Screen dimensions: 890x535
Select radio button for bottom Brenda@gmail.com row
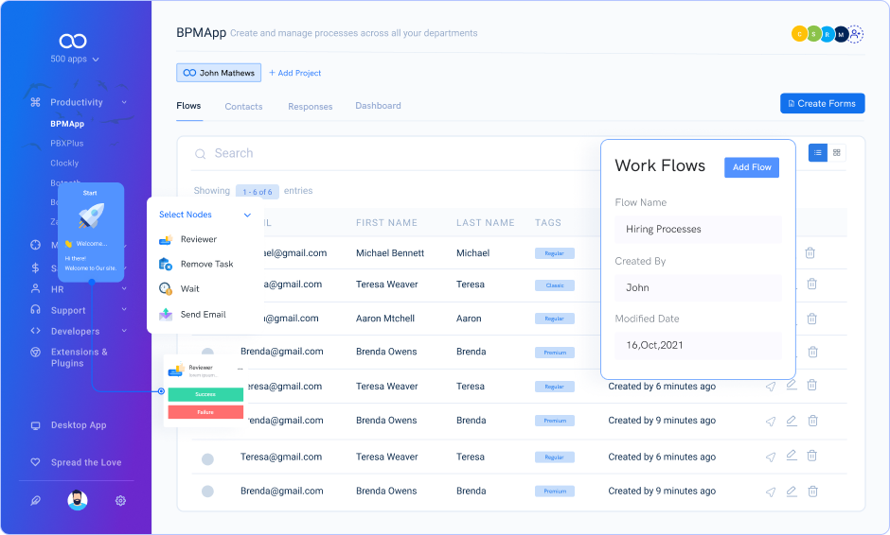[207, 492]
